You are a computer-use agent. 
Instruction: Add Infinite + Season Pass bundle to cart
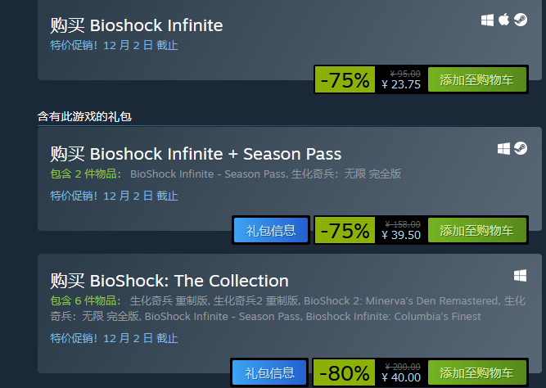tap(476, 230)
